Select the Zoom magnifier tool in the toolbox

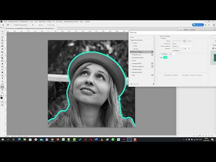click(x=2, y=90)
